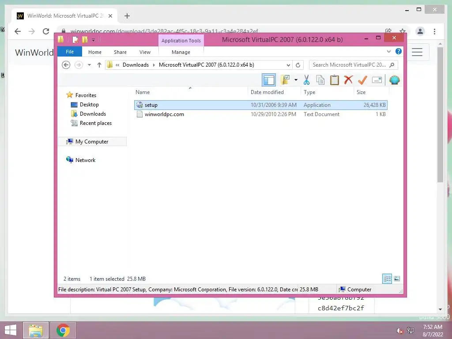Open a new Chrome tab

127,16
